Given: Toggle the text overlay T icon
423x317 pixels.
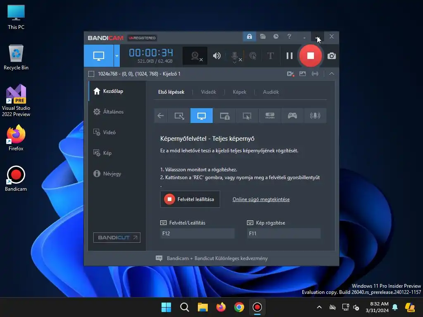Looking at the screenshot, I should [270, 56].
